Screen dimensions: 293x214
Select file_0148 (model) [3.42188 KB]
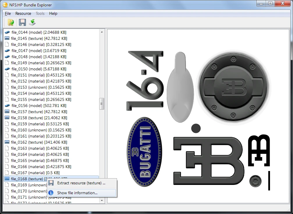39,57
